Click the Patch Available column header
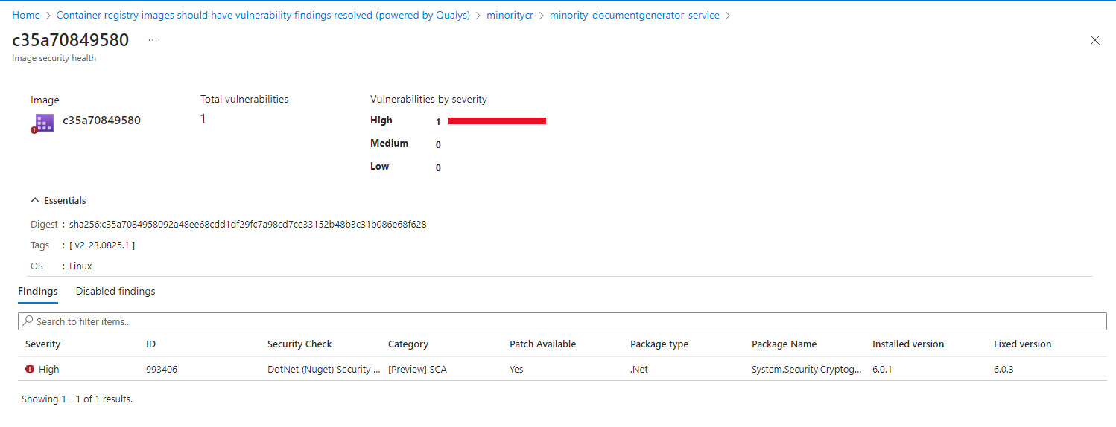The width and height of the screenshot is (1116, 427). tap(542, 344)
